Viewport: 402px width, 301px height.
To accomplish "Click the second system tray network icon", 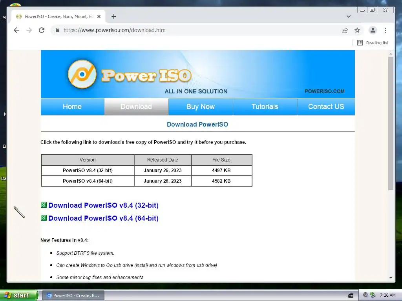I will tap(373, 295).
